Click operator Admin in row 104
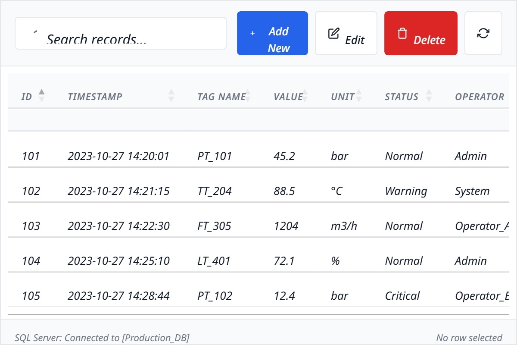This screenshot has height=345, width=517. point(471,261)
